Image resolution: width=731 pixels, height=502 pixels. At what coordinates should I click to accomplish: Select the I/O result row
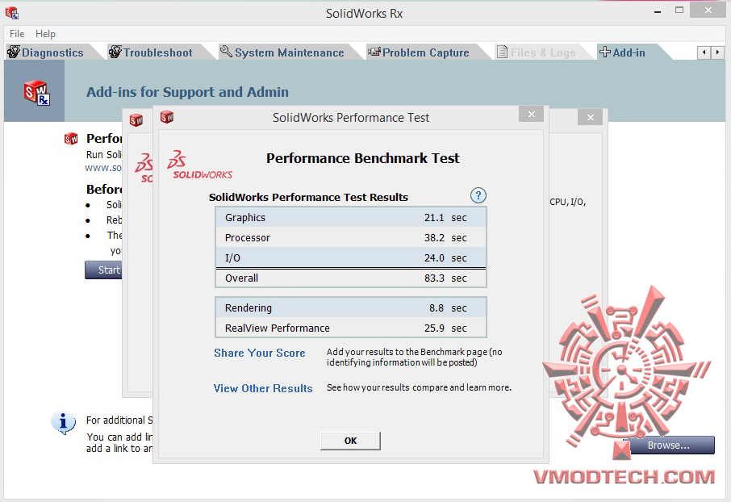pos(351,257)
